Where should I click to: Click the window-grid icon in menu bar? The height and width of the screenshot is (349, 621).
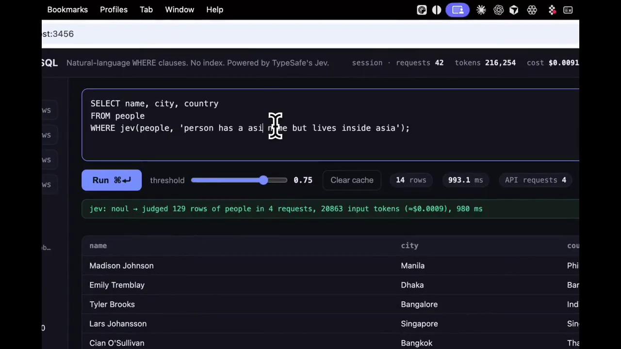(x=568, y=10)
